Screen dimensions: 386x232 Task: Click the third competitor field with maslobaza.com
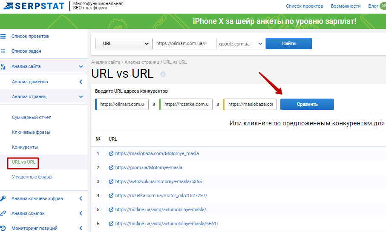[x=250, y=104]
